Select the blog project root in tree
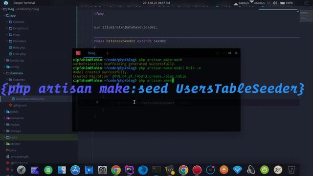Screen dimensions: 313x176 click(21, 9)
